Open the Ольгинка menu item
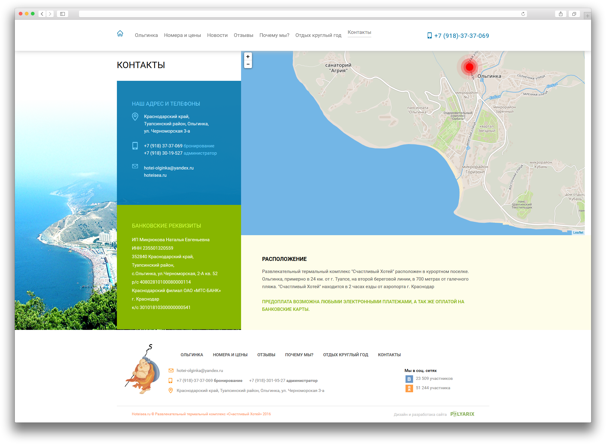Viewport: 606px width, 444px height. (x=146, y=35)
